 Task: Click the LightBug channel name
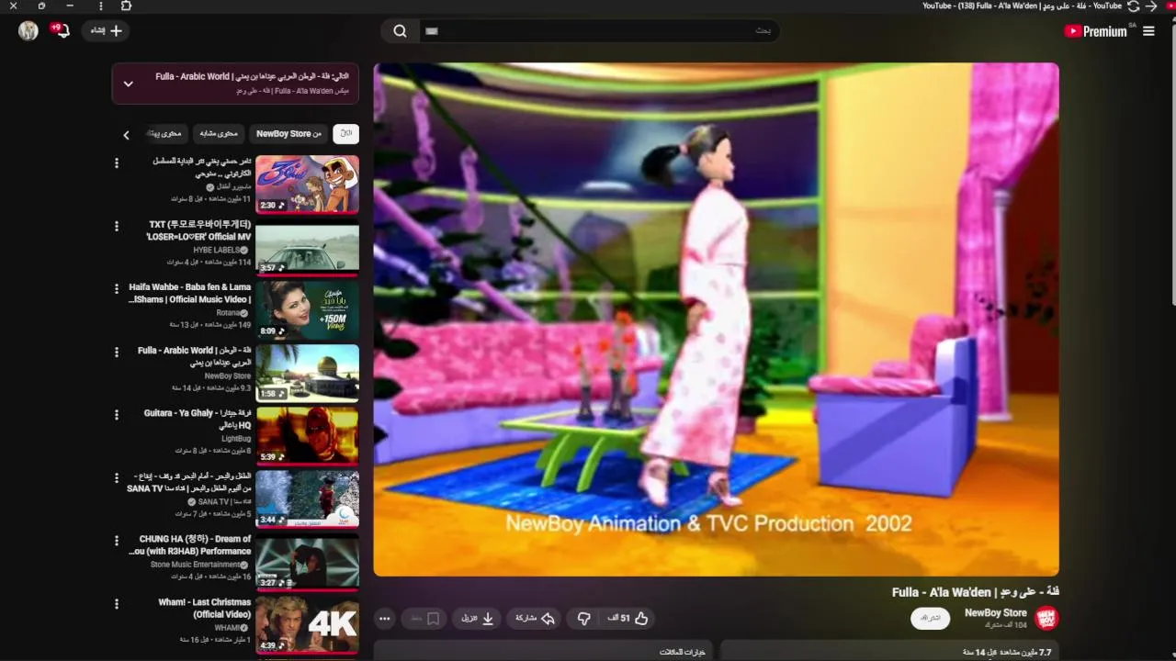pos(236,439)
